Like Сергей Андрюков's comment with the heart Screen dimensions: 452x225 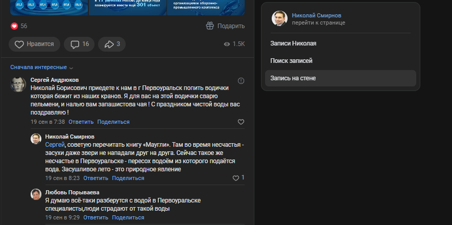241,122
